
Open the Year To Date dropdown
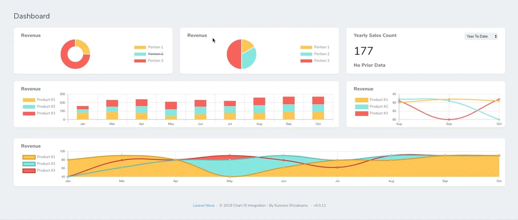[481, 36]
